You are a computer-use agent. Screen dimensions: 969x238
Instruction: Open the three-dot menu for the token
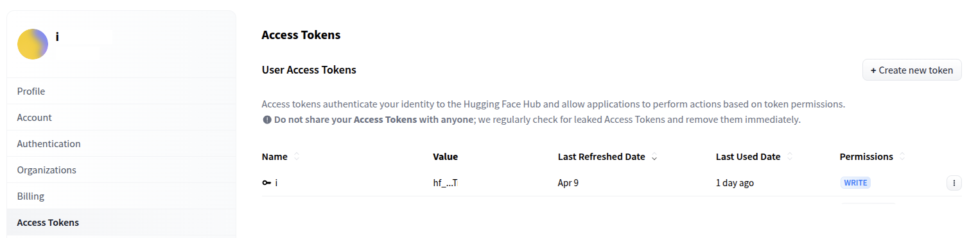click(x=954, y=183)
